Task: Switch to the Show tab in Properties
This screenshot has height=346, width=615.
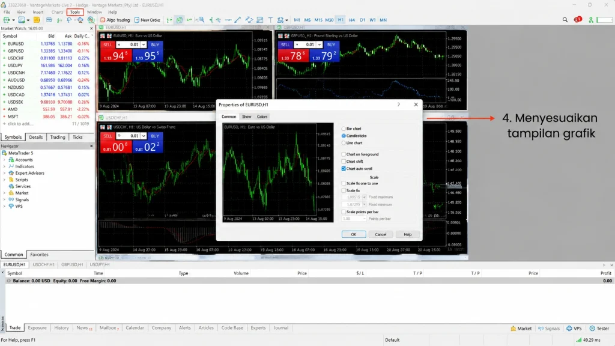Action: [246, 117]
